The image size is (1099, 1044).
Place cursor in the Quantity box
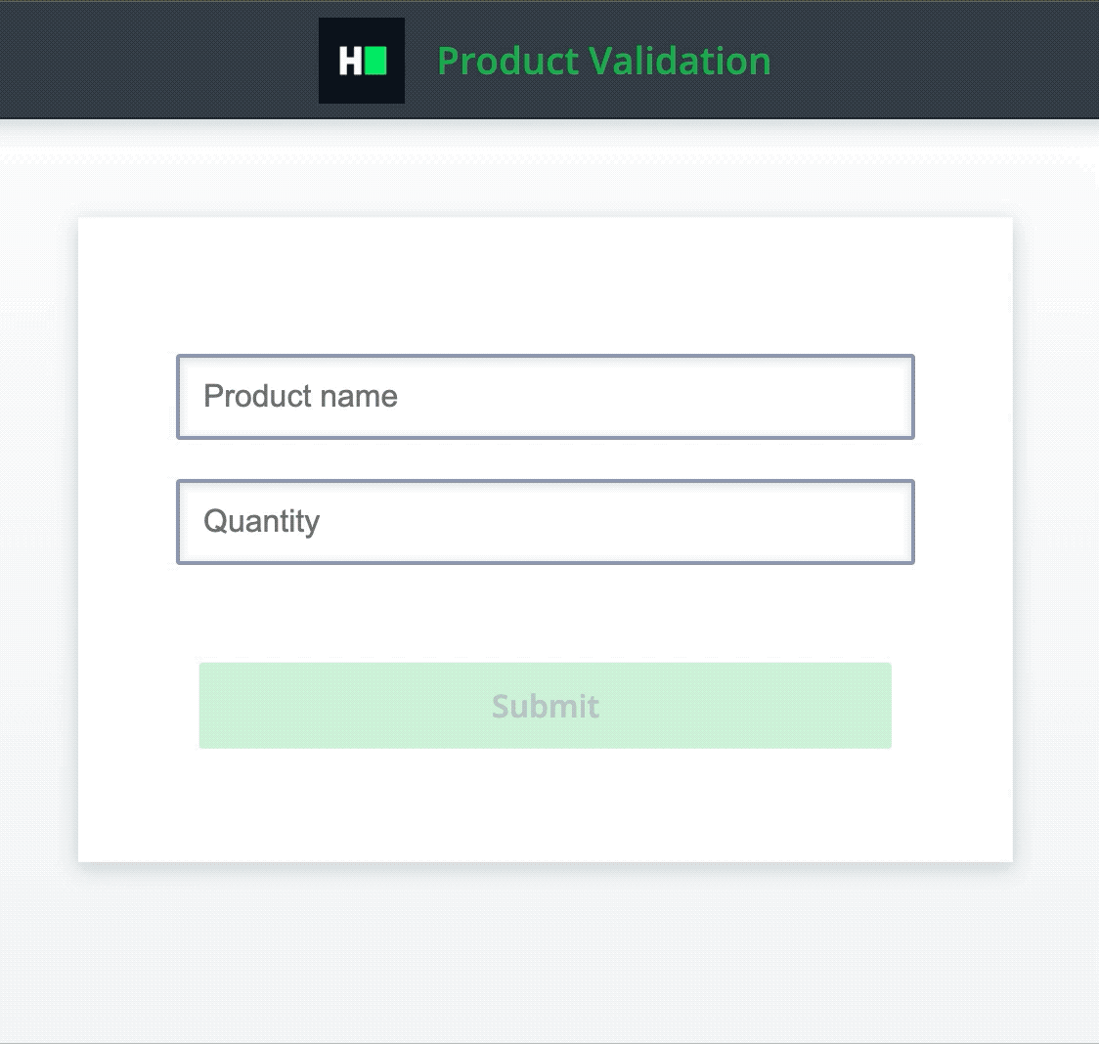pyautogui.click(x=546, y=522)
